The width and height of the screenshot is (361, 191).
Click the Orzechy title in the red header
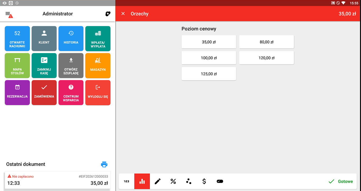[140, 14]
